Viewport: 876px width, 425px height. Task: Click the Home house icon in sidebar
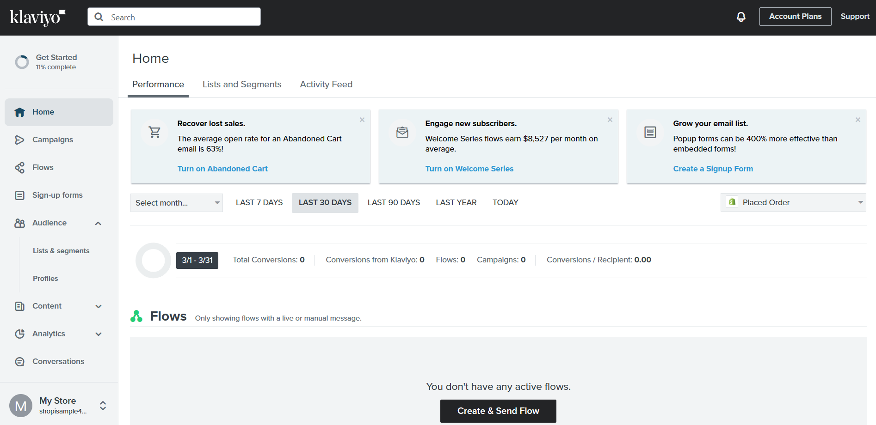click(x=19, y=112)
